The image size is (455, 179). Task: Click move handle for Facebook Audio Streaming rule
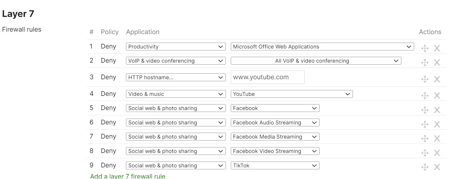pyautogui.click(x=425, y=124)
